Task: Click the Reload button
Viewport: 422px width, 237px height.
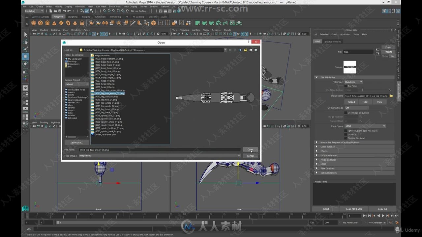Action: pos(351,102)
